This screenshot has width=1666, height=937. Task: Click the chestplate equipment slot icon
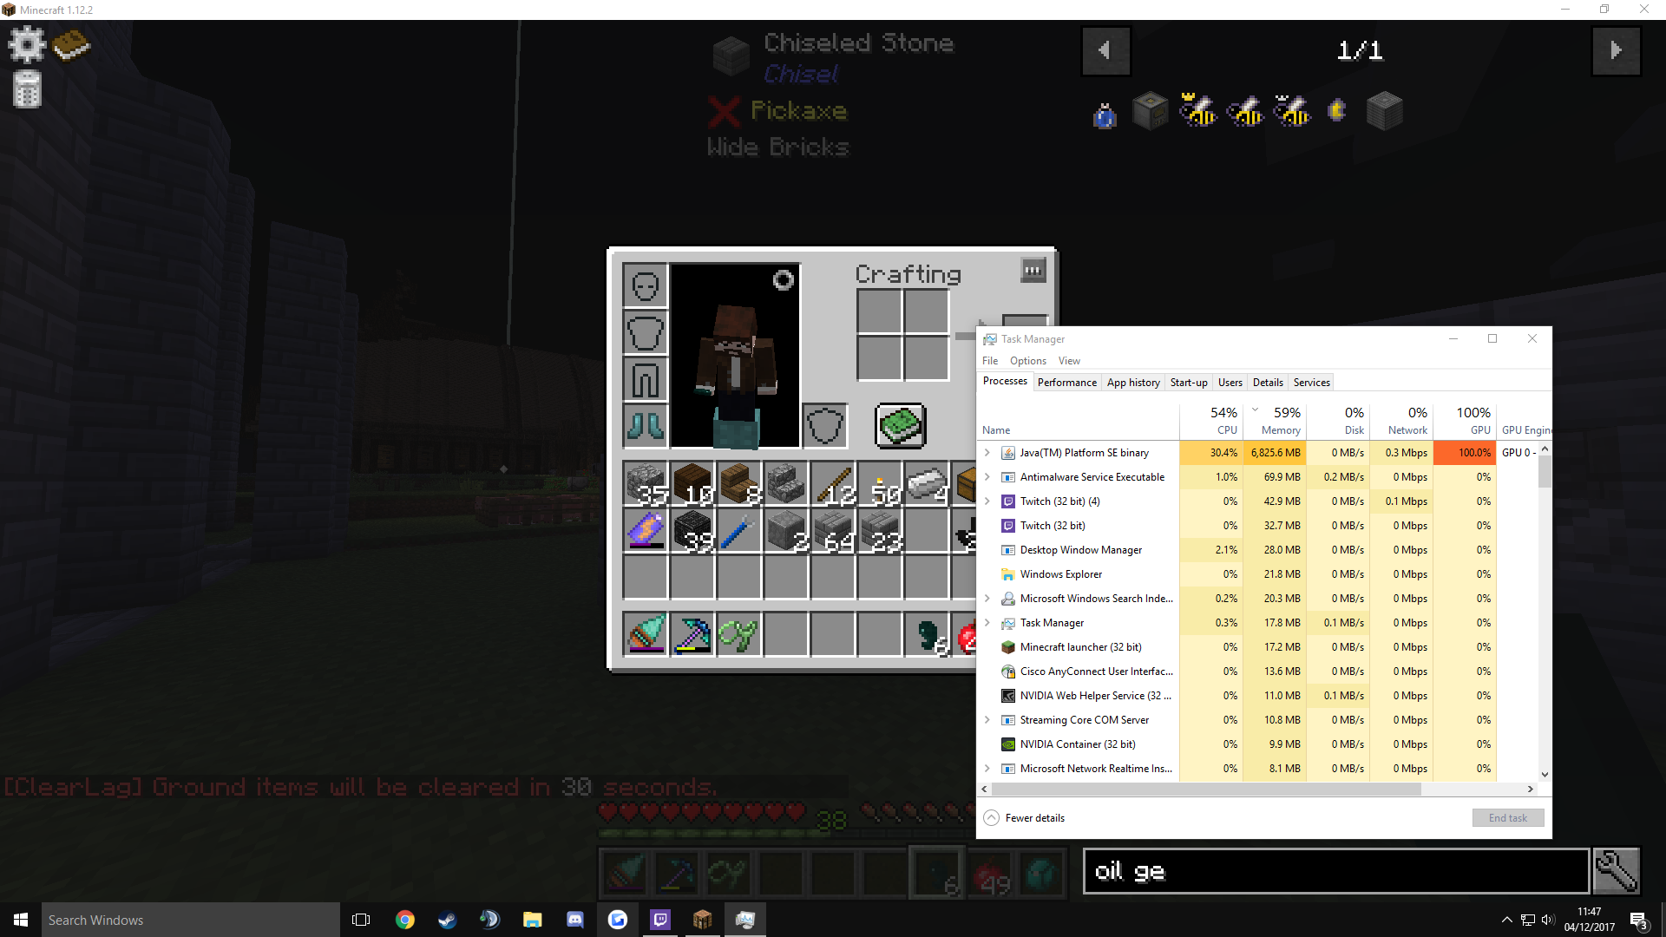[x=644, y=331]
